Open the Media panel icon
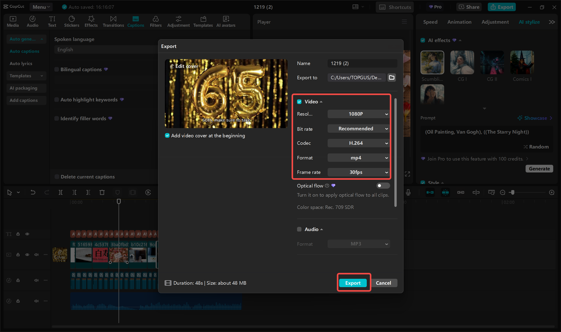 tap(13, 21)
